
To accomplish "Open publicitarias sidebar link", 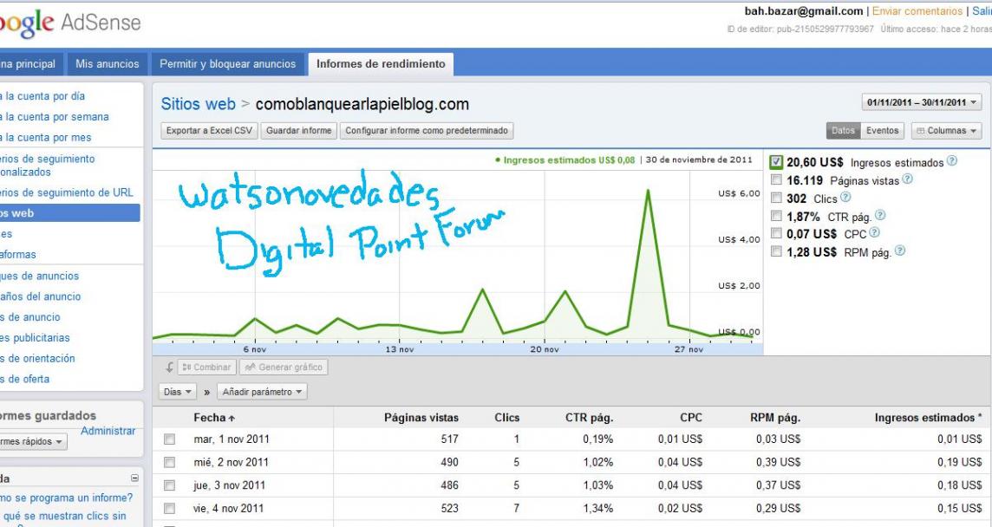I will click(35, 338).
